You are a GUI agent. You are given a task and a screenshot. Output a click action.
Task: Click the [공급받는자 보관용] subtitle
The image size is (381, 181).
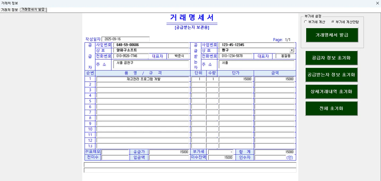(192, 27)
